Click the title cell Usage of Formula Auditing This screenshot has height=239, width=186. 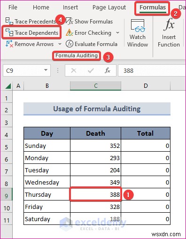[x=97, y=109]
